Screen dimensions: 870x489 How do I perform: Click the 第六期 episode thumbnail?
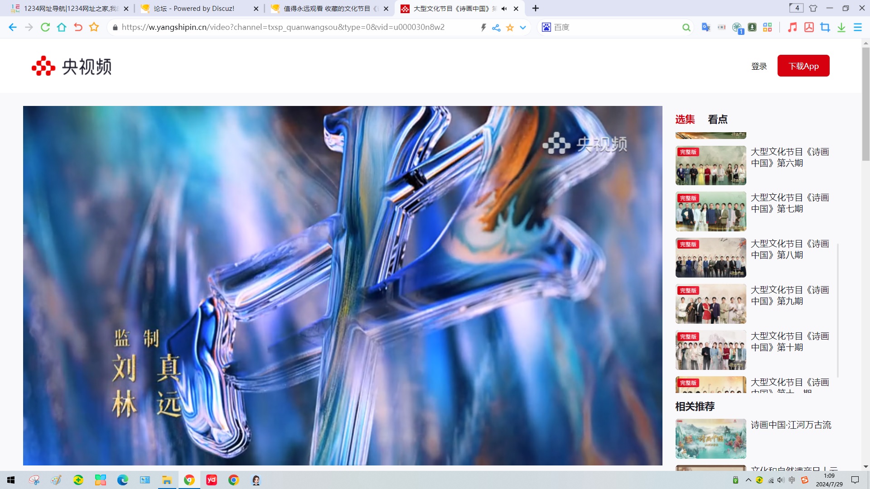coord(710,165)
